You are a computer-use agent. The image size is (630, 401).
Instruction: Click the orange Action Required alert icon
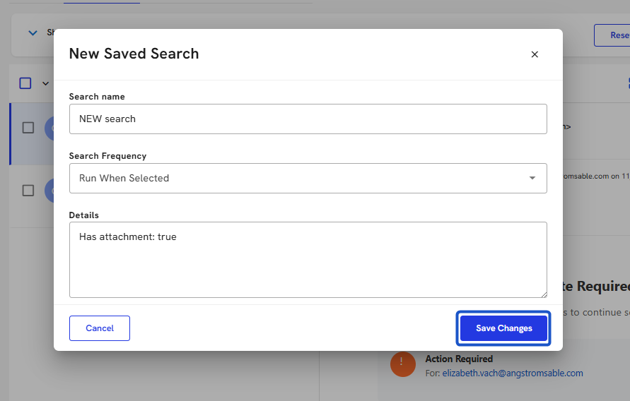(403, 364)
